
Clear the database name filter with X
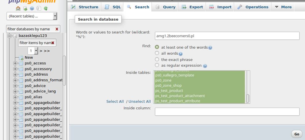[57, 29]
